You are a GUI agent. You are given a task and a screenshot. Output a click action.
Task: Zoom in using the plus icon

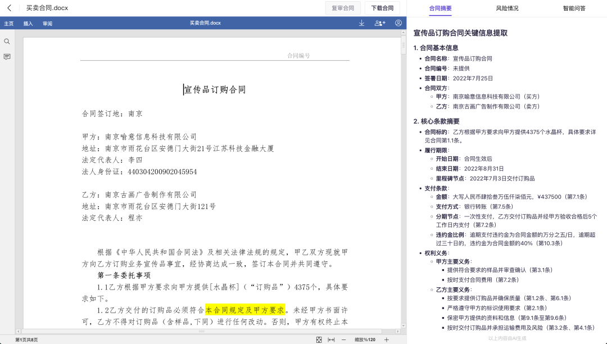(386, 340)
